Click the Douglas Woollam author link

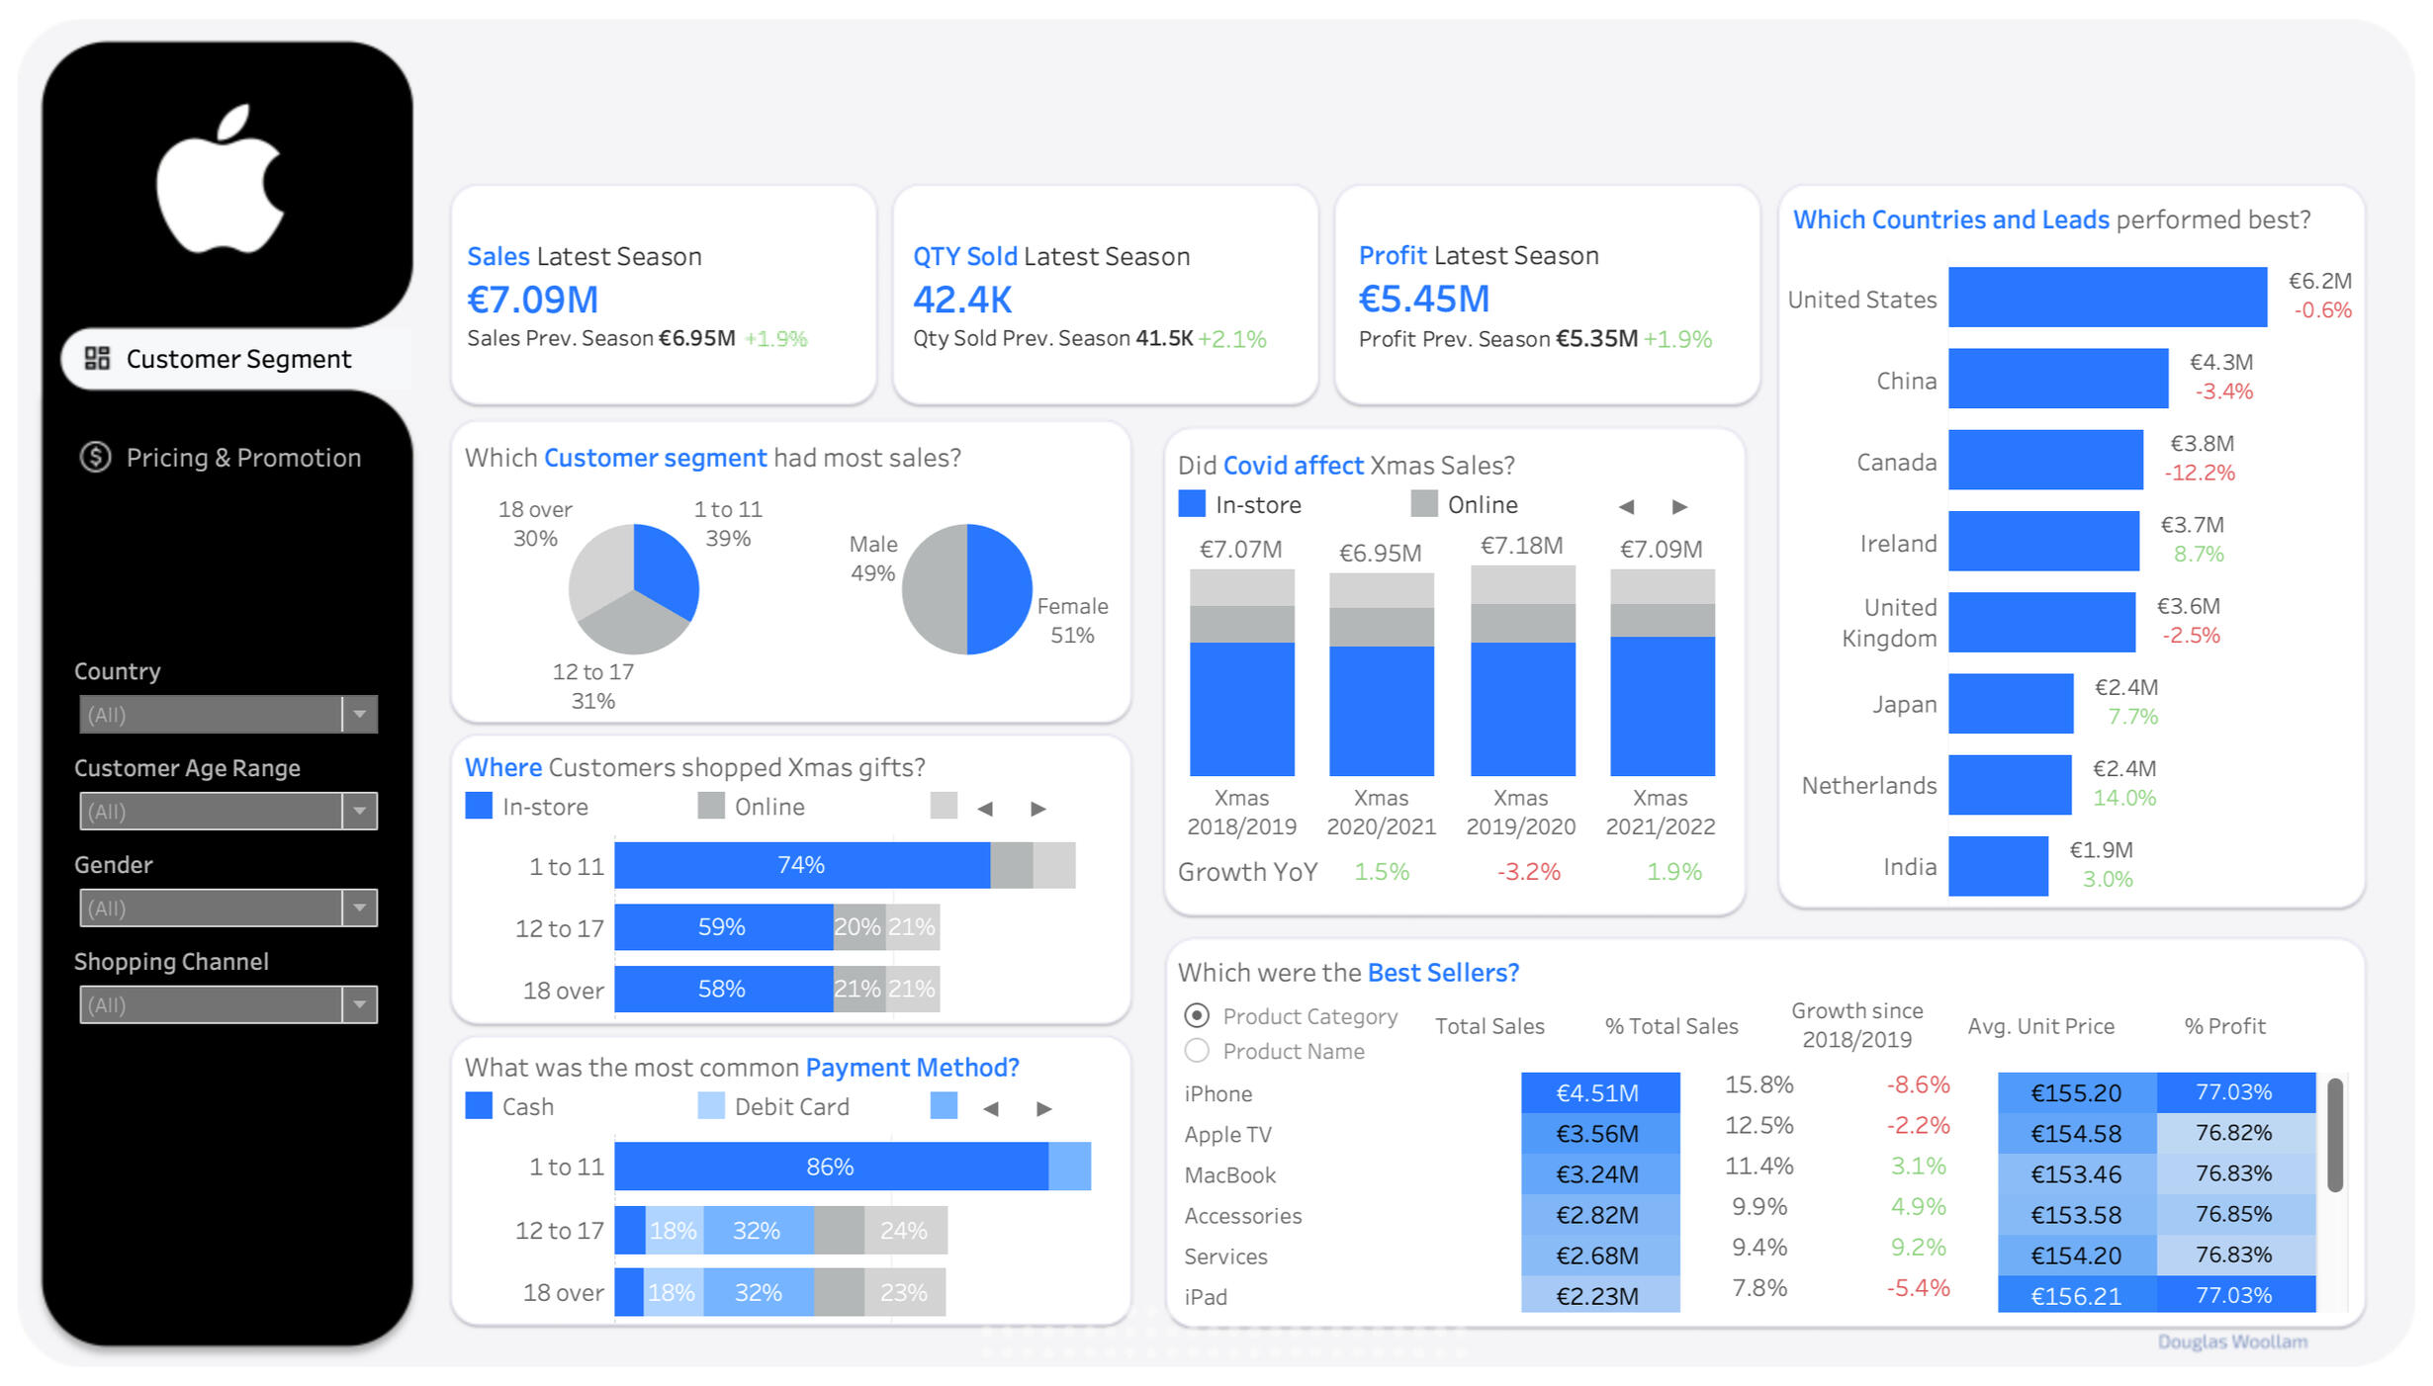pos(2232,1342)
